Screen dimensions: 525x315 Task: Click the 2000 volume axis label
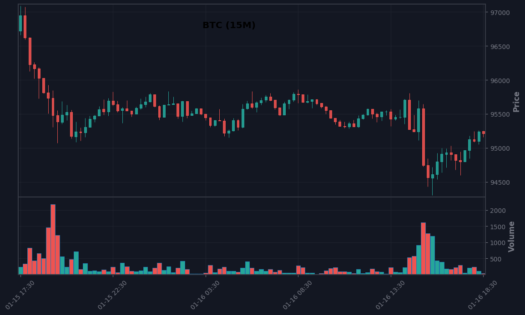[498, 211]
